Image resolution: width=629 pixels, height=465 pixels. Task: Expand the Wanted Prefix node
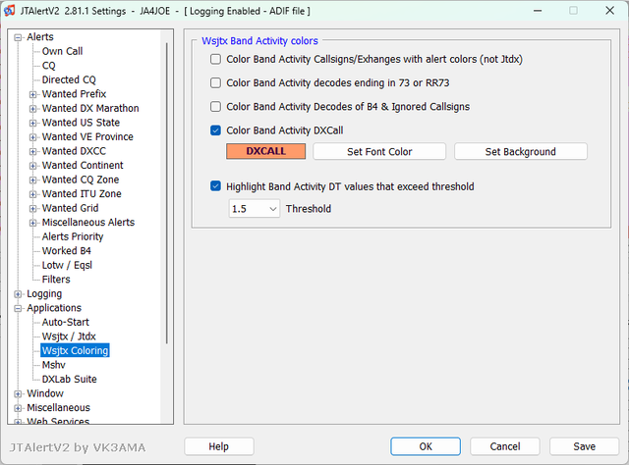(32, 94)
